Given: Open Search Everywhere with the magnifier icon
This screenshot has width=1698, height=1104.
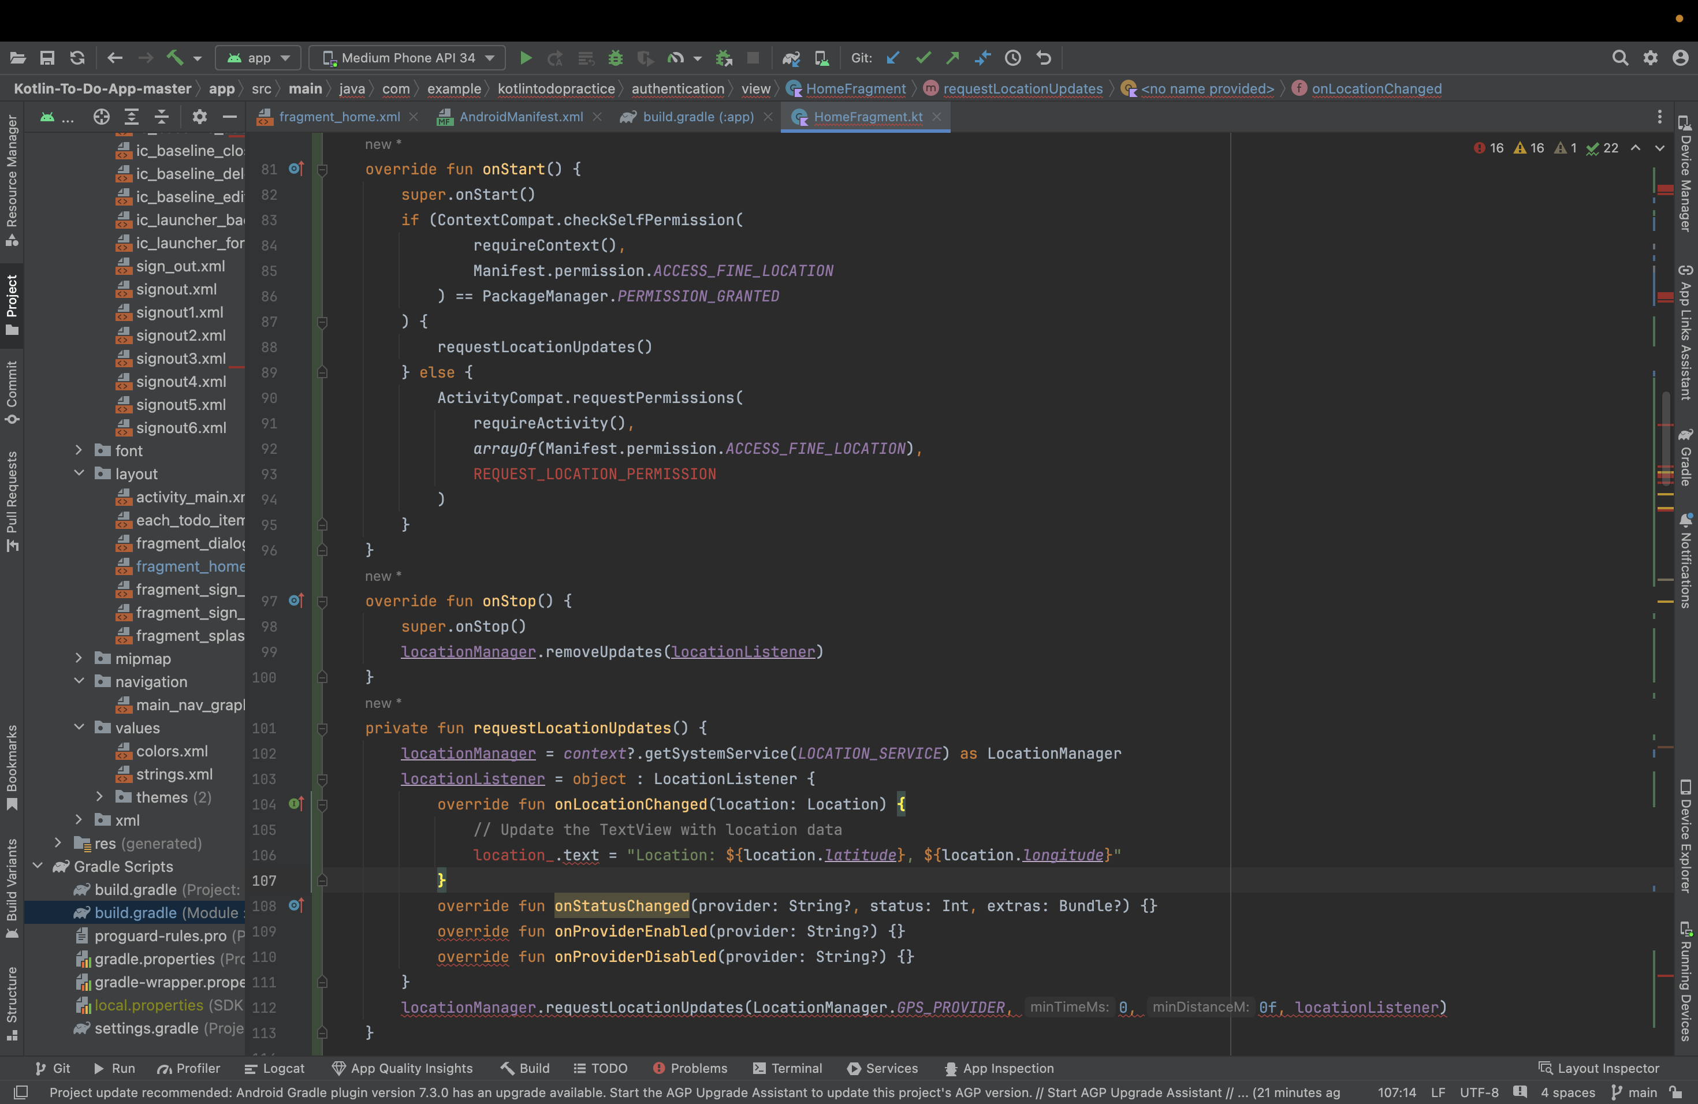Looking at the screenshot, I should 1620,58.
